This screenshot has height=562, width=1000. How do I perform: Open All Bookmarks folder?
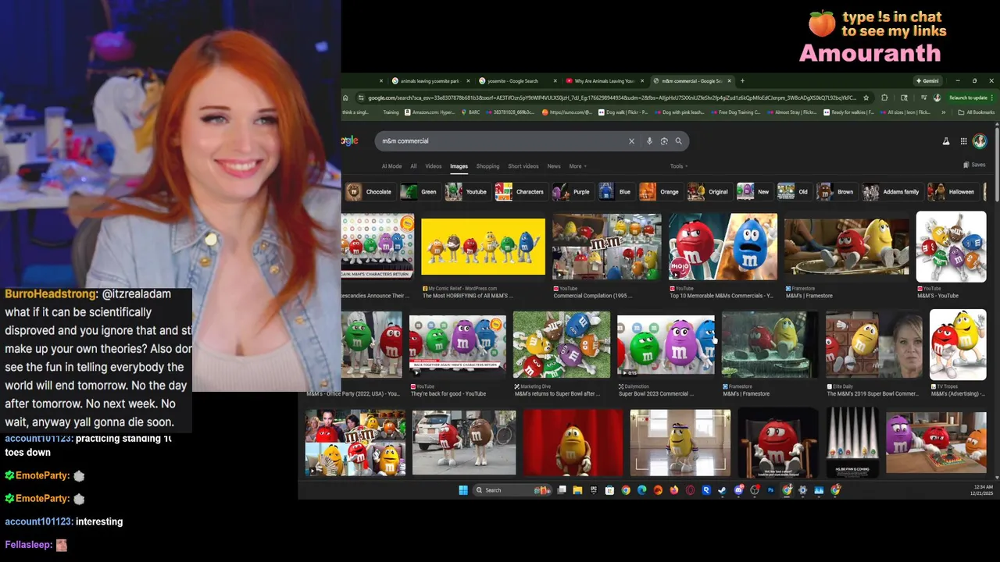(977, 112)
